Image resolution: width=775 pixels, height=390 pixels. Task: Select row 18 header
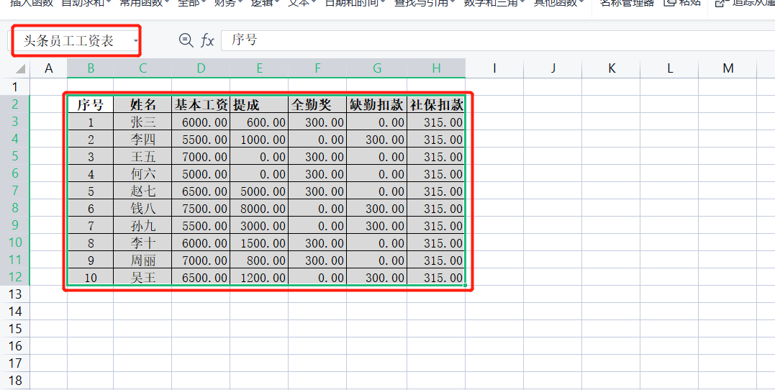(14, 380)
